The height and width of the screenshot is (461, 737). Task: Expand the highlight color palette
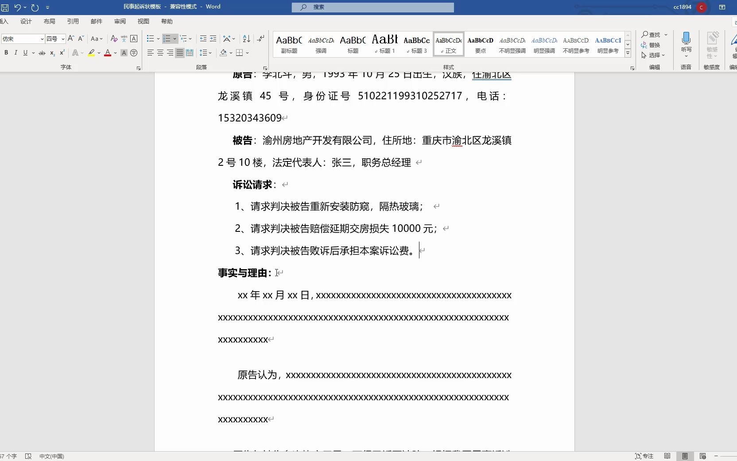[99, 53]
